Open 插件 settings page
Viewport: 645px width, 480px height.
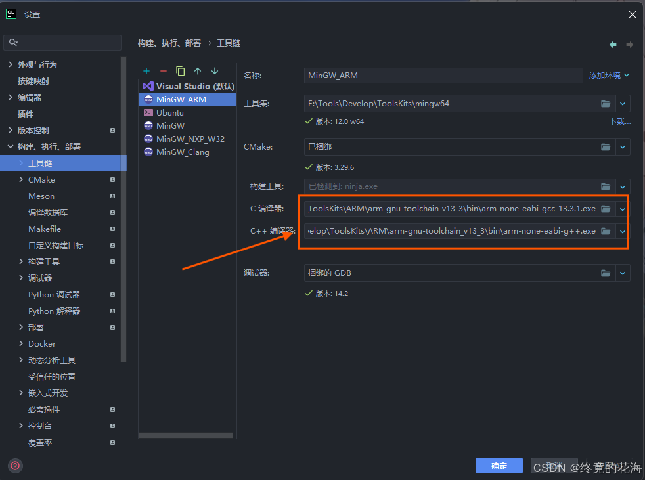pos(26,114)
